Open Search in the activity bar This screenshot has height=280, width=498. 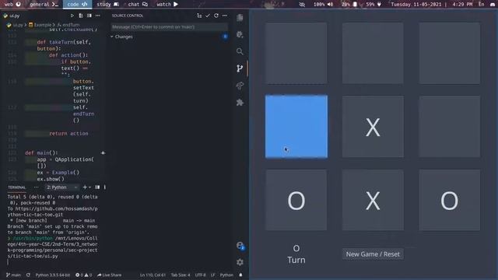pyautogui.click(x=240, y=51)
